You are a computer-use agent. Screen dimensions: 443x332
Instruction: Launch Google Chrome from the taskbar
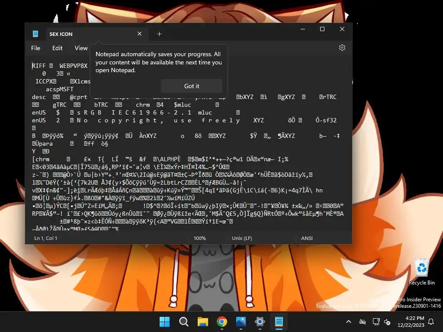(222, 322)
